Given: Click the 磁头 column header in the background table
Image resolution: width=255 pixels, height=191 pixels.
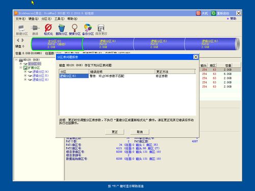Looking at the screenshot, I should [x=203, y=65].
